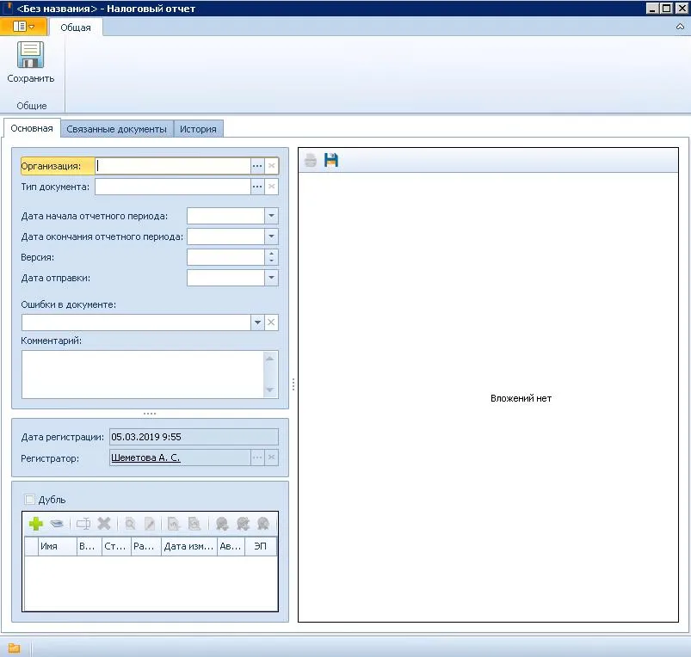Viewport: 691px width, 657px height.
Task: Click ellipsis button next to Организация field
Action: click(x=256, y=166)
